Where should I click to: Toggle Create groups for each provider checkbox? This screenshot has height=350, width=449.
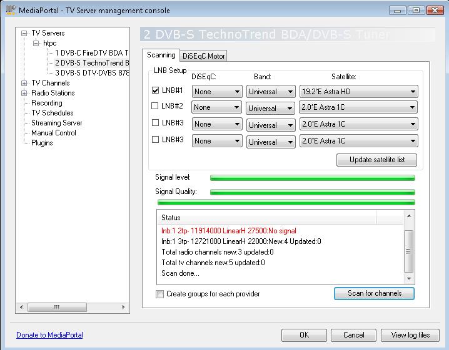[159, 294]
